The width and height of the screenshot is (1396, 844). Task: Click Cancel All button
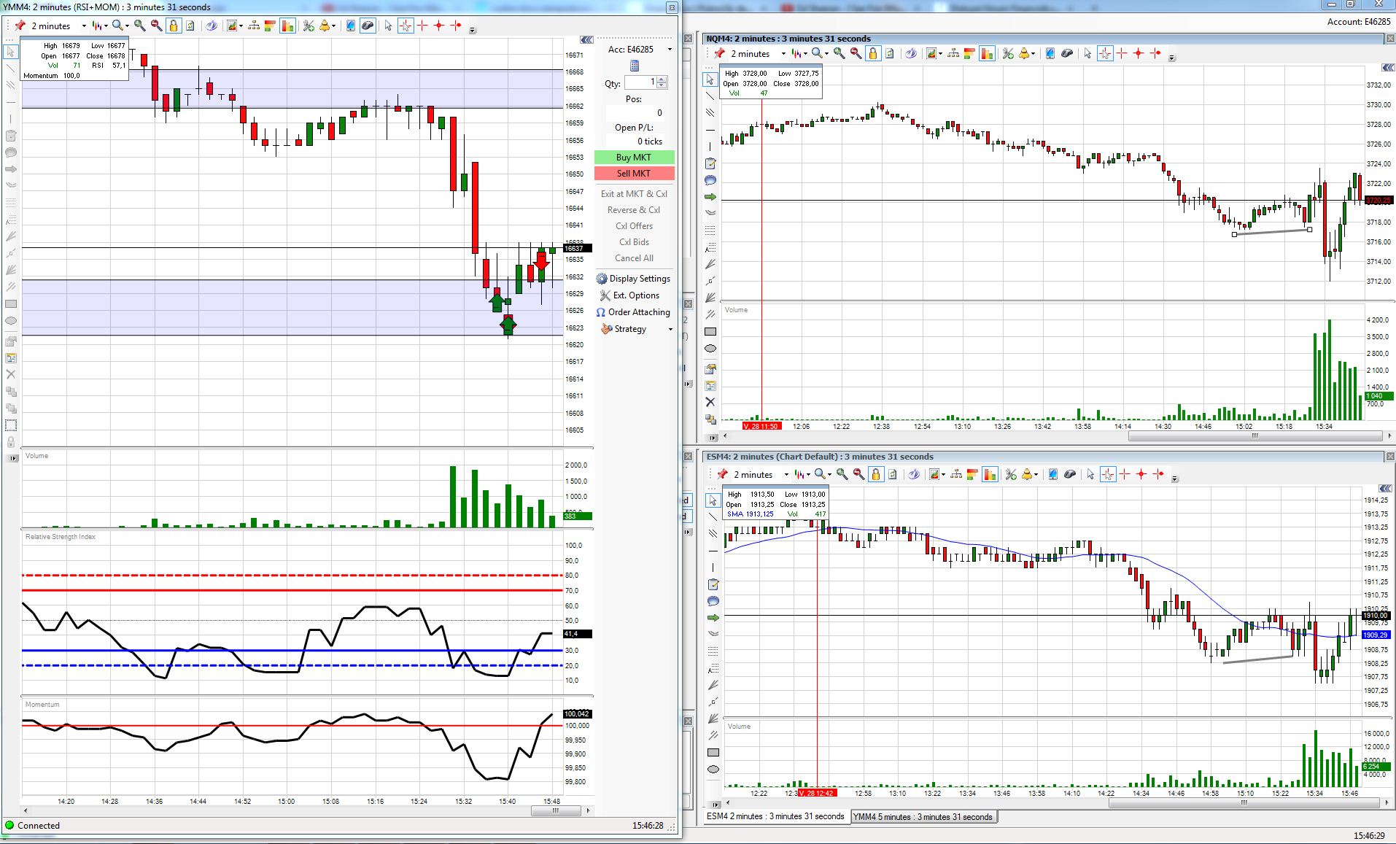coord(634,258)
